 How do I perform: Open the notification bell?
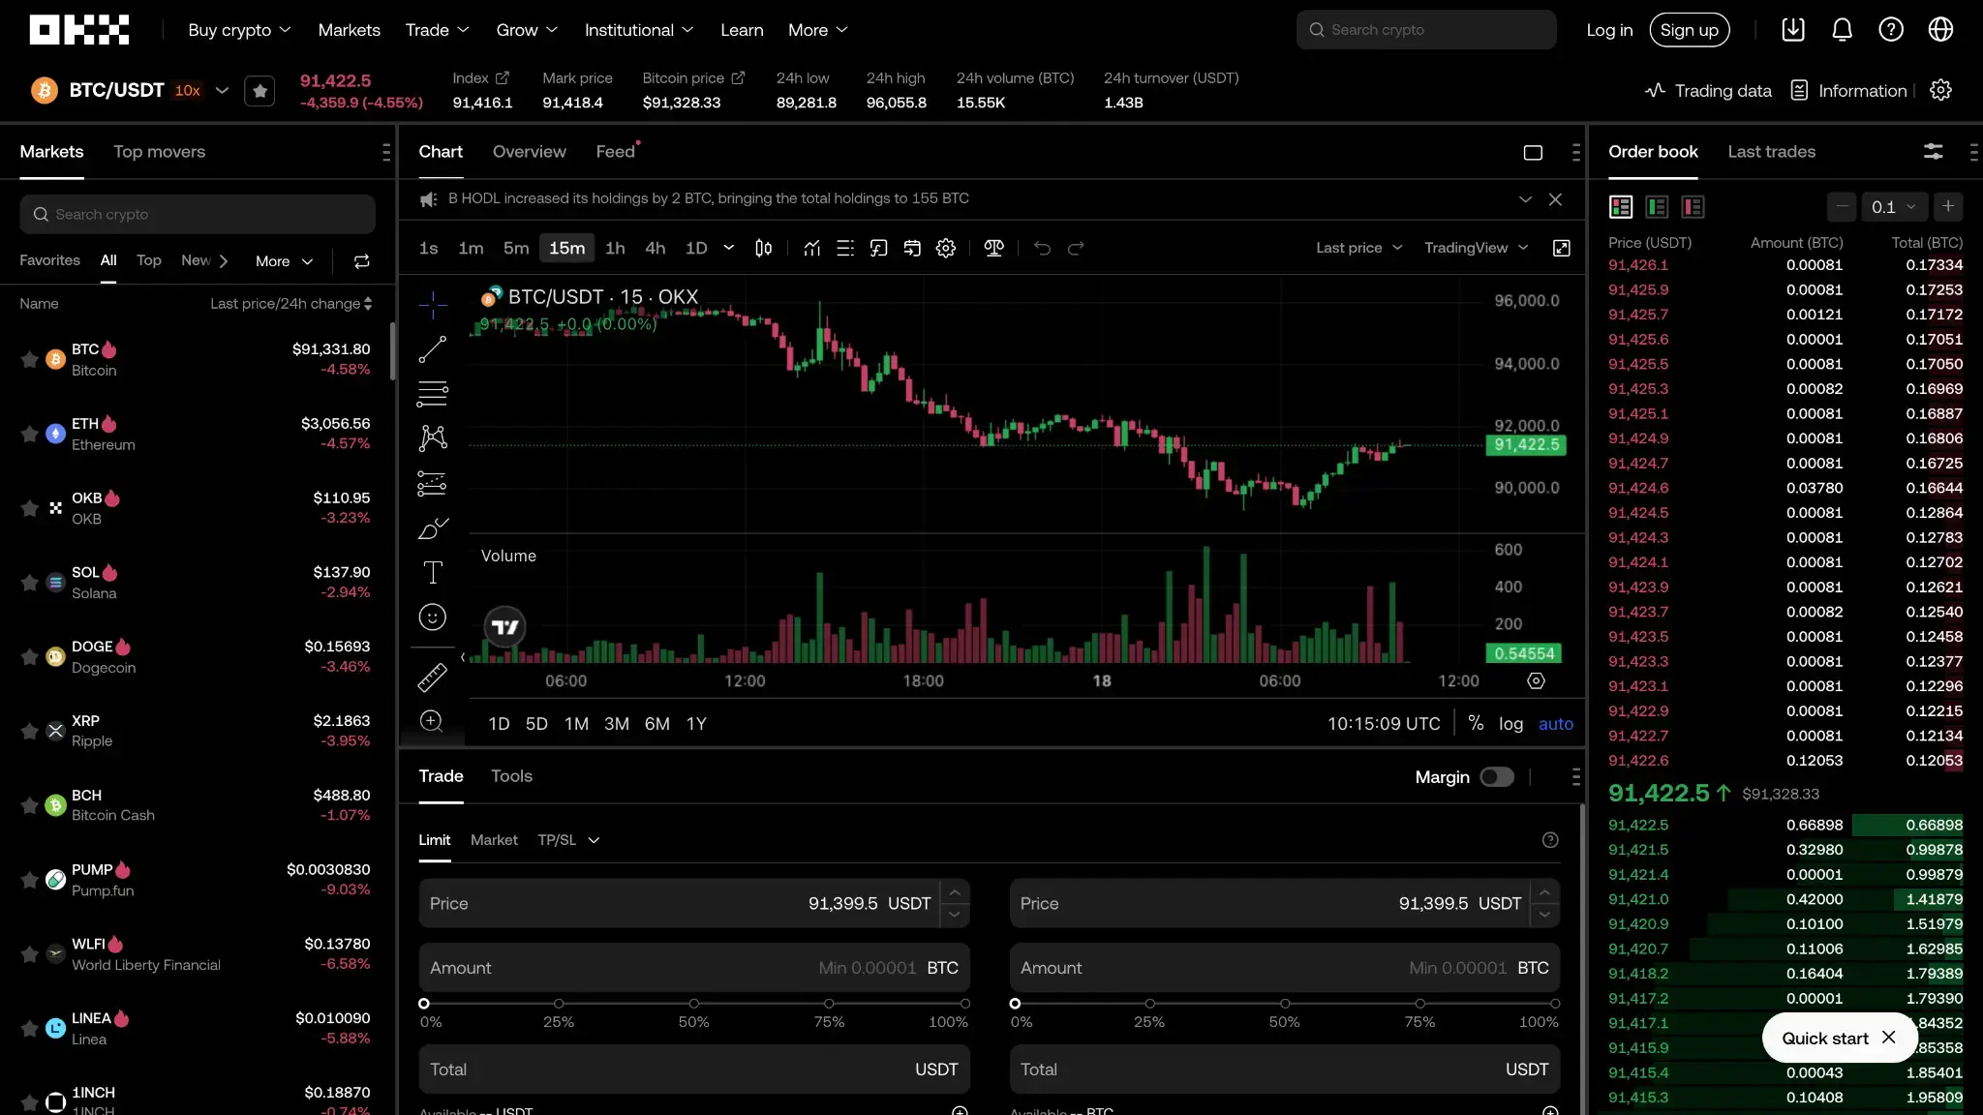click(x=1841, y=29)
